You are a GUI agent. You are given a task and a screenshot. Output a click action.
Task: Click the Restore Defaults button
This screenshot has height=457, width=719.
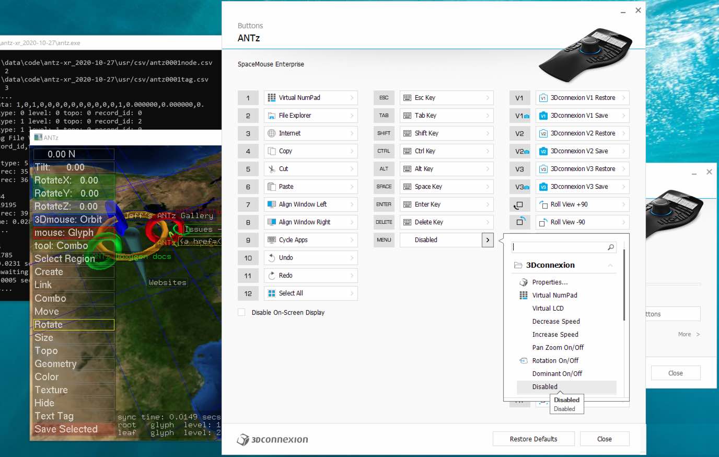click(x=534, y=439)
